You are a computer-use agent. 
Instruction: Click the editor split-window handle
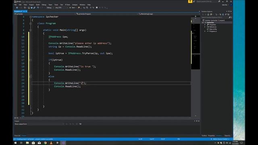pyautogui.click(x=196, y=16)
